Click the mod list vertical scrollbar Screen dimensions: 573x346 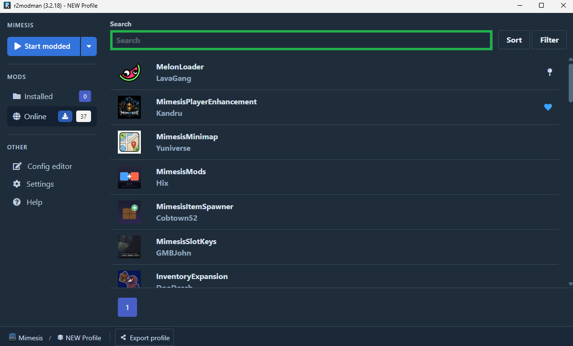coord(571,82)
